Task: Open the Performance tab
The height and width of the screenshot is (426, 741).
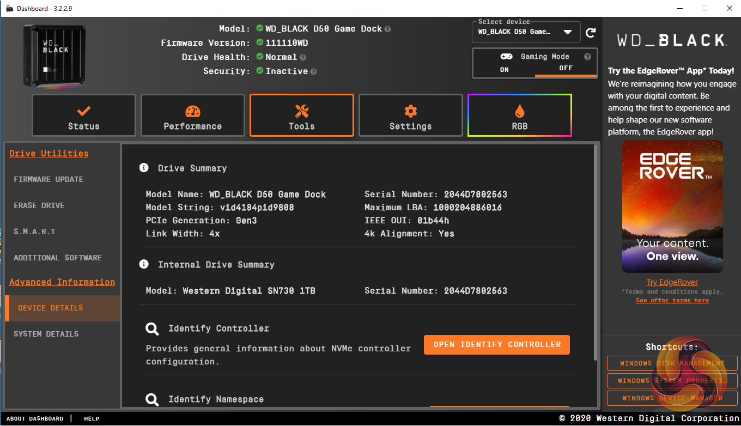Action: tap(192, 115)
